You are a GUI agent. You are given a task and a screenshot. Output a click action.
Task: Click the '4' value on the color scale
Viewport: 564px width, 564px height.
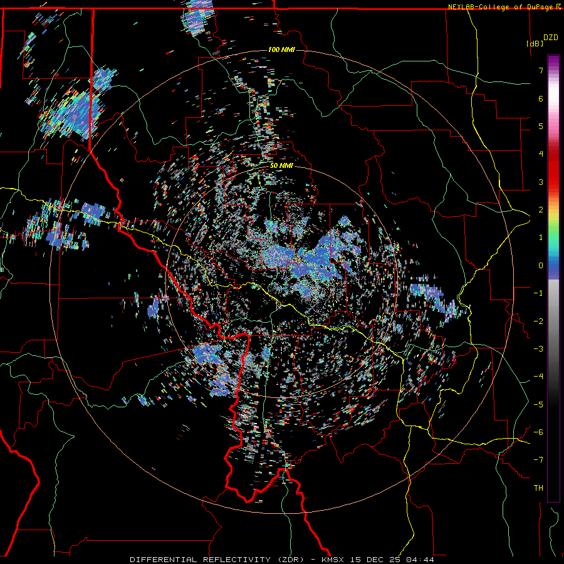[x=541, y=154]
